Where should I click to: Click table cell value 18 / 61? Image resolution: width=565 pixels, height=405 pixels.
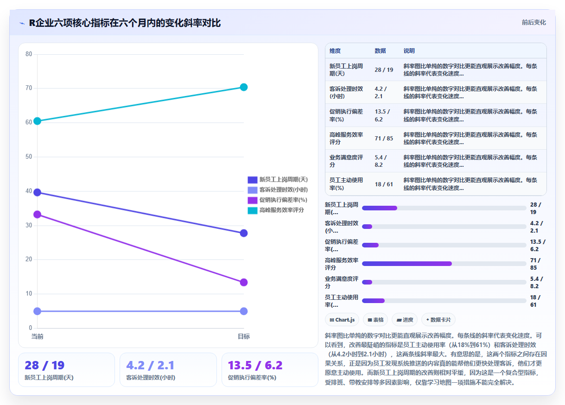(x=384, y=184)
